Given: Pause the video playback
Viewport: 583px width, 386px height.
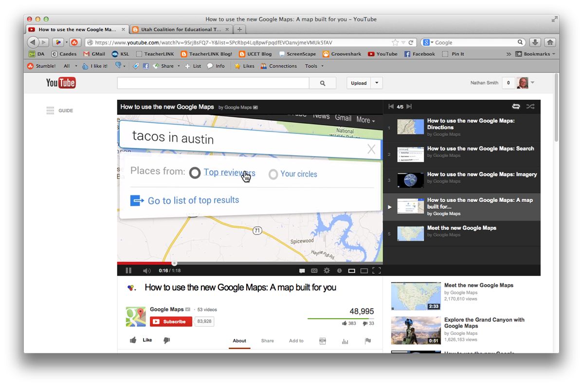Looking at the screenshot, I should 128,270.
